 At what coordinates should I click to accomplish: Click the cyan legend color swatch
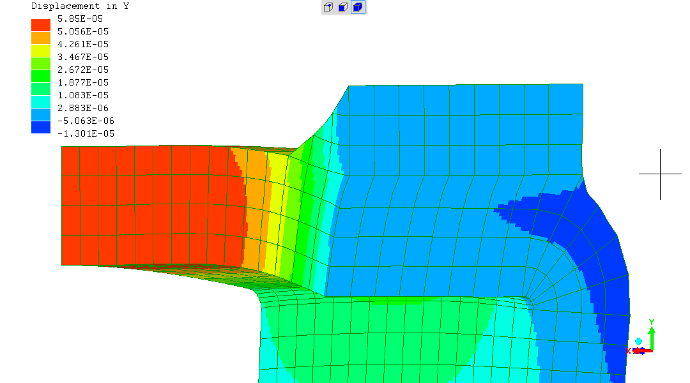point(41,101)
